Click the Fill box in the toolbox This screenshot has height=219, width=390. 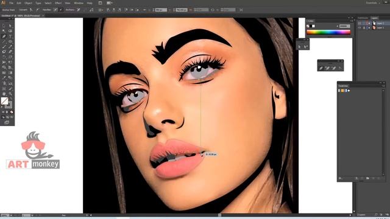pos(4,100)
